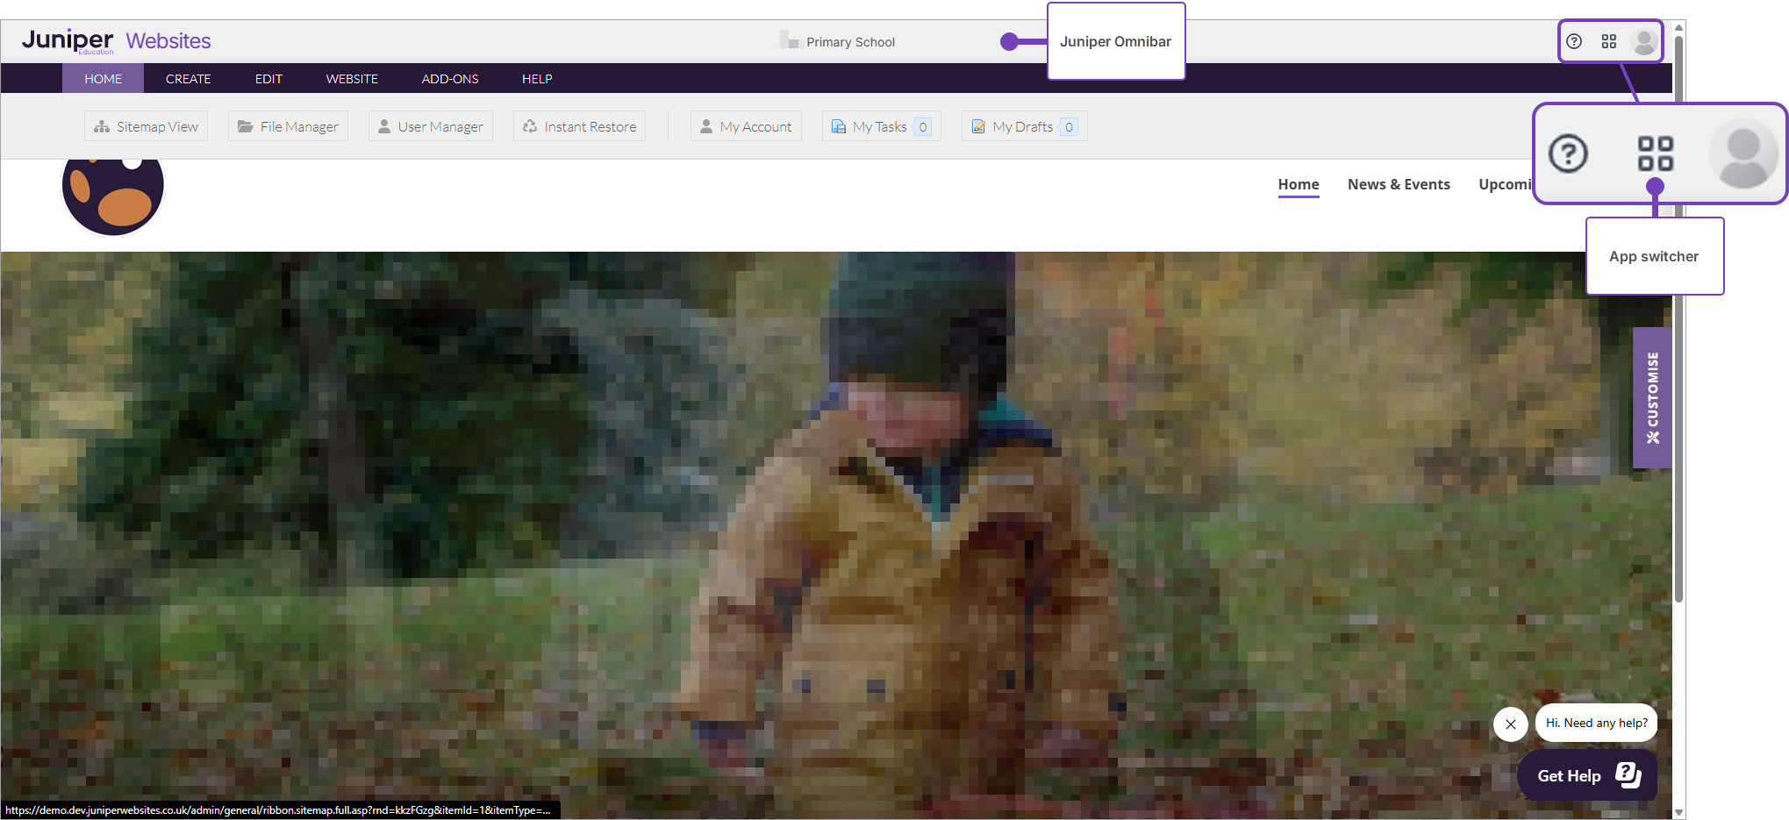
Task: Dismiss the 'Need any help?' chat bubble
Action: (1510, 724)
